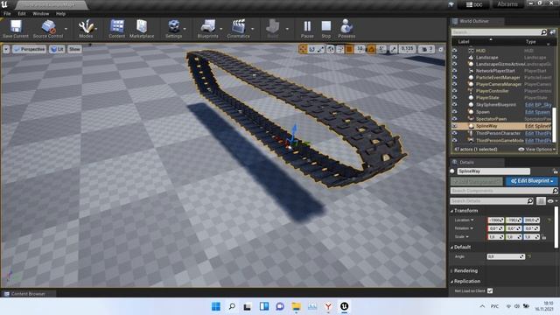
Task: Open the Show flags menu
Action: [x=74, y=49]
